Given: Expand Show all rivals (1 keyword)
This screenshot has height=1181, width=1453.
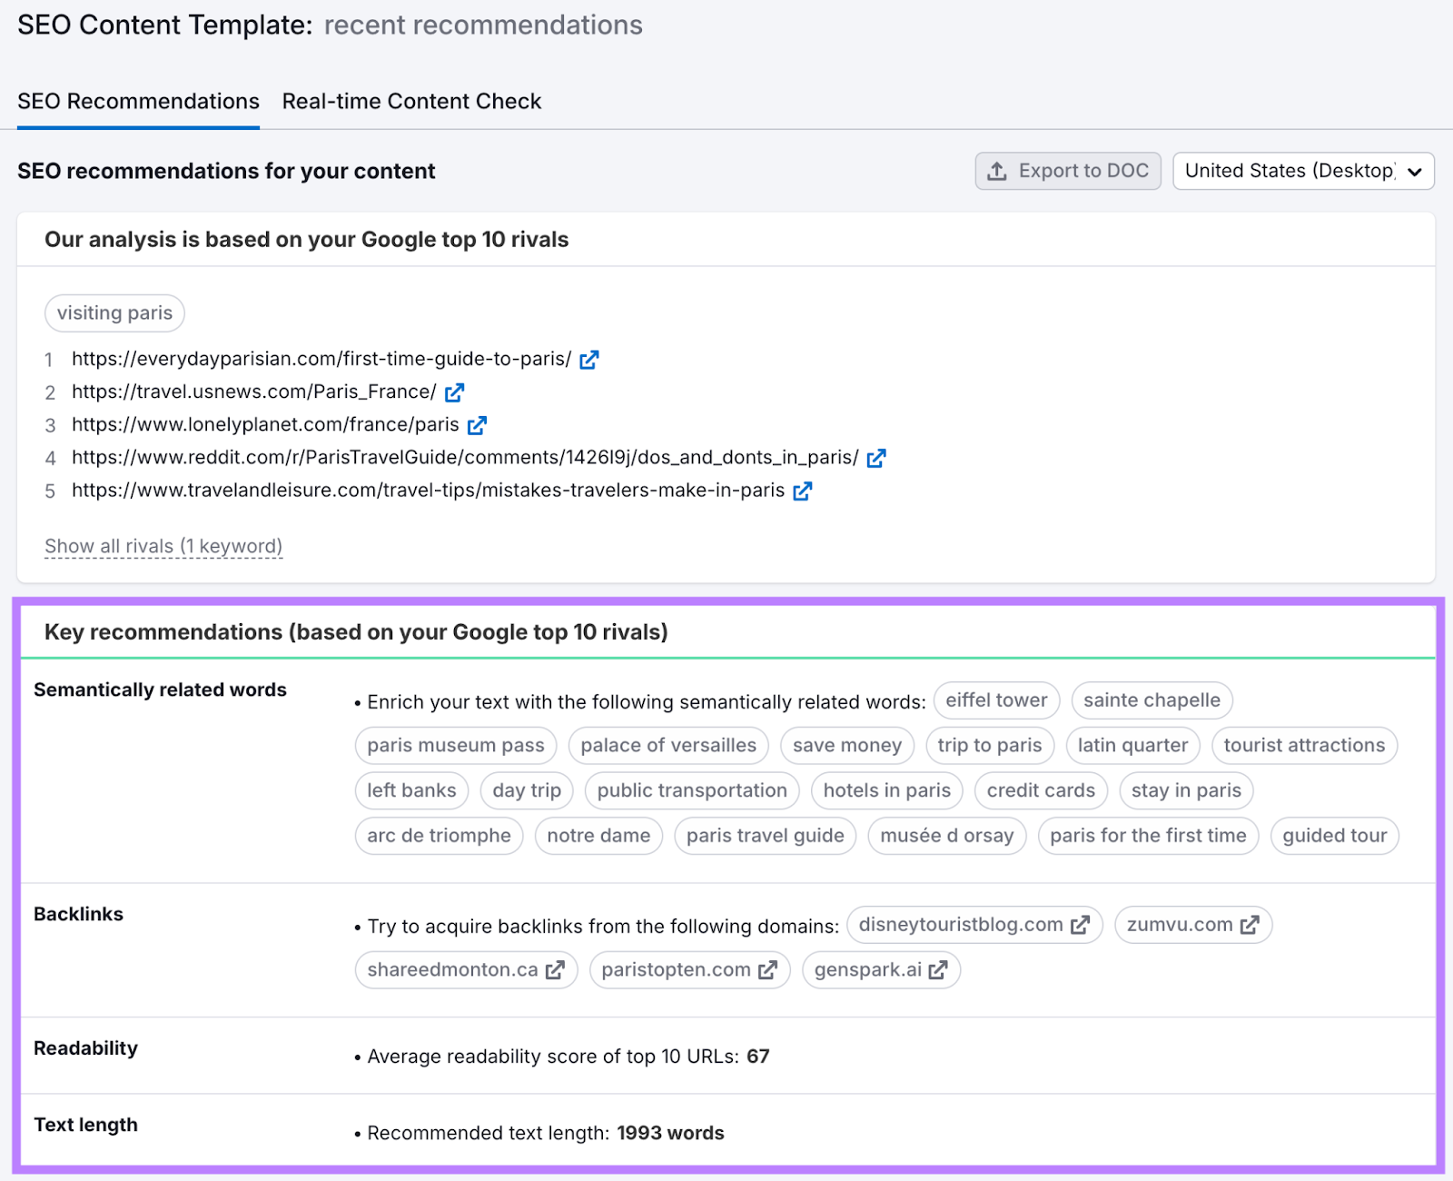Looking at the screenshot, I should [163, 546].
